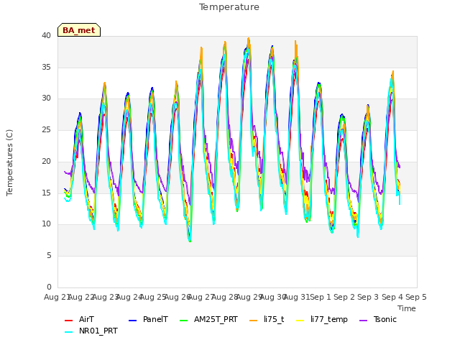Image resolution: width=460 pixels, height=345 pixels.
Task: Click the cyan NR01_PRT legend swatch
Action: point(69,332)
